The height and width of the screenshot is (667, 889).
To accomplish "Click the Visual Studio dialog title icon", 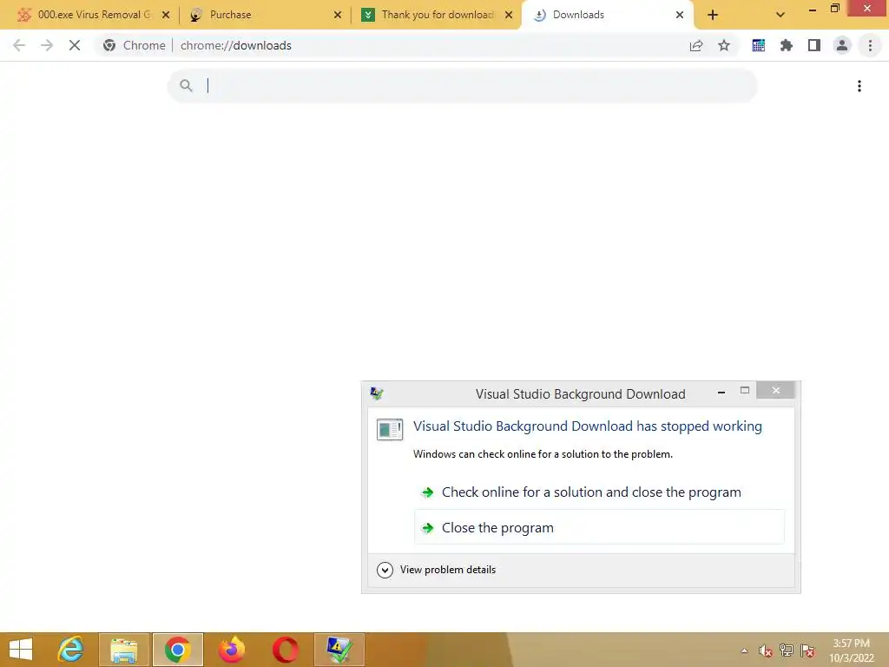I will tap(377, 393).
